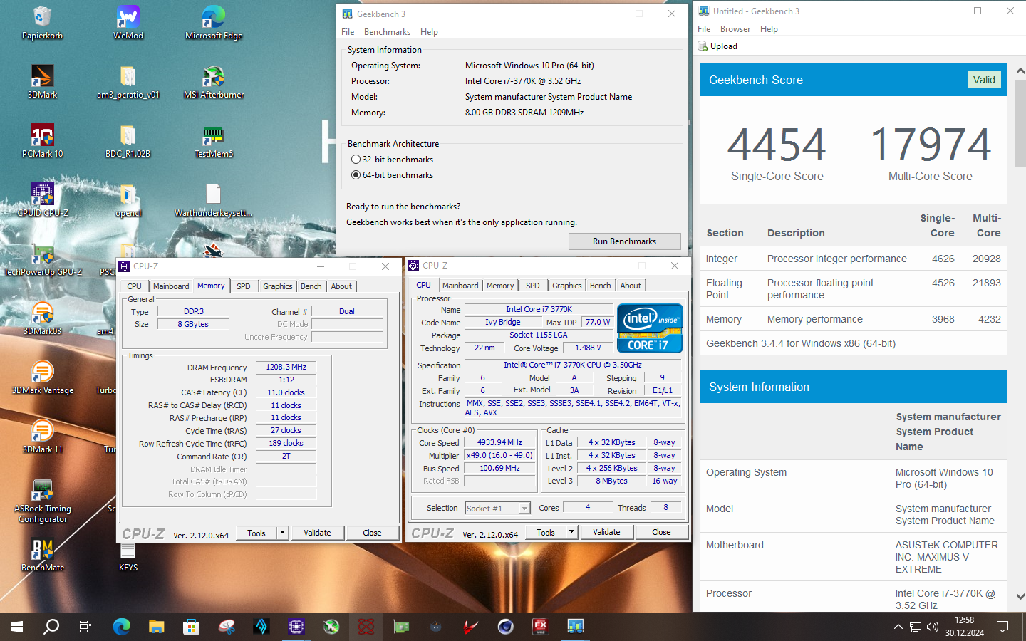Screen dimensions: 1026x641
Task: Open Browser menu in Untitled Geekbench window
Action: [x=735, y=29]
